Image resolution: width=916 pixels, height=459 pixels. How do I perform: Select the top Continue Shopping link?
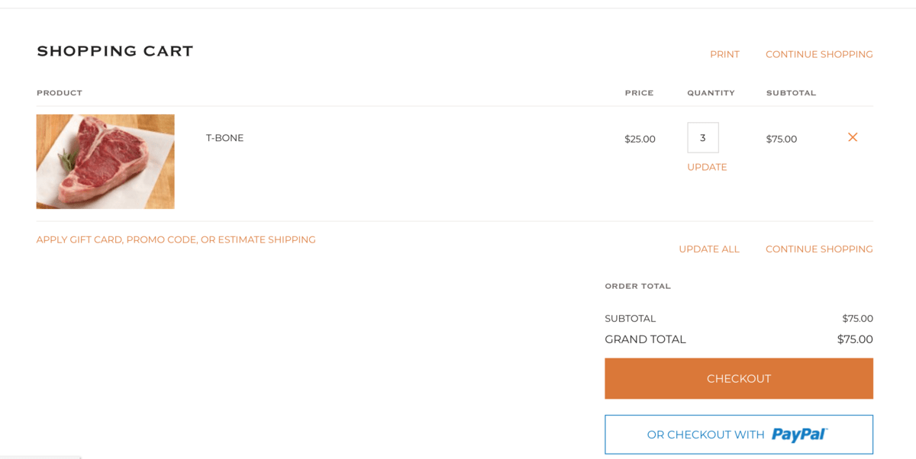(x=819, y=54)
